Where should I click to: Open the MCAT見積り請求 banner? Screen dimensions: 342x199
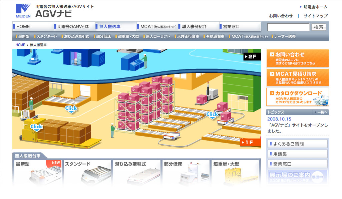tap(298, 77)
